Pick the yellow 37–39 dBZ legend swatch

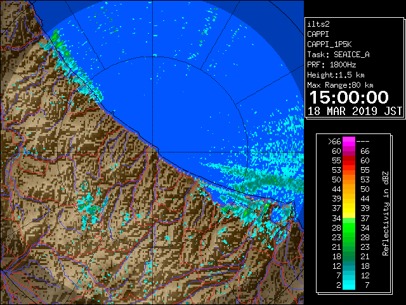pyautogui.click(x=349, y=208)
